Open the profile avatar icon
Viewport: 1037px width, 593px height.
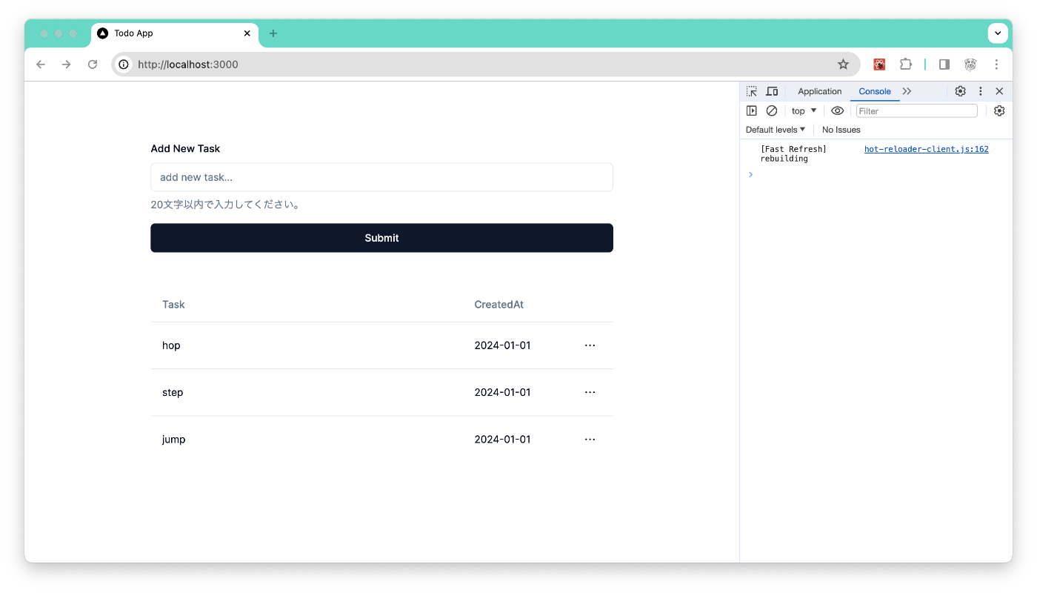(x=970, y=64)
